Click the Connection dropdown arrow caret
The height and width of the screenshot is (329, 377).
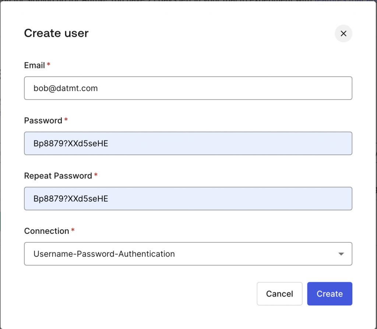click(341, 254)
